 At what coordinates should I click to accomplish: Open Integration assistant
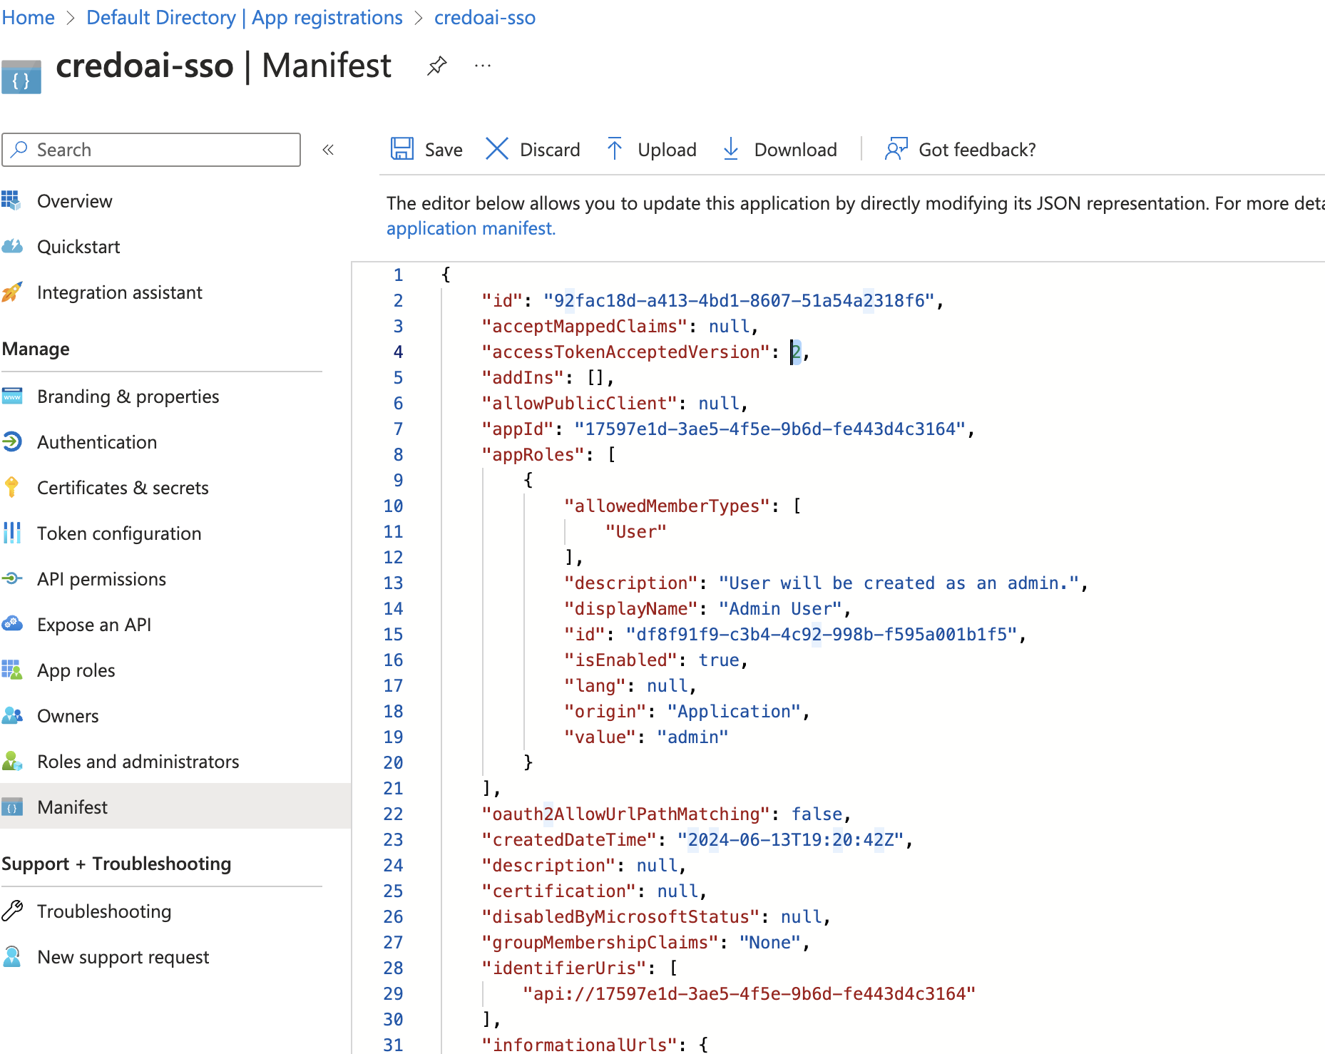click(119, 292)
